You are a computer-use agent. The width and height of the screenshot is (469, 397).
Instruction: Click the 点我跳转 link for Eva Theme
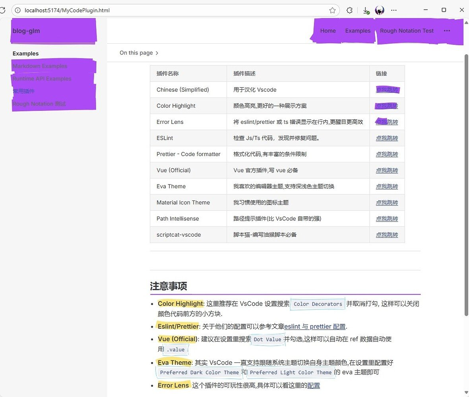[x=387, y=187]
